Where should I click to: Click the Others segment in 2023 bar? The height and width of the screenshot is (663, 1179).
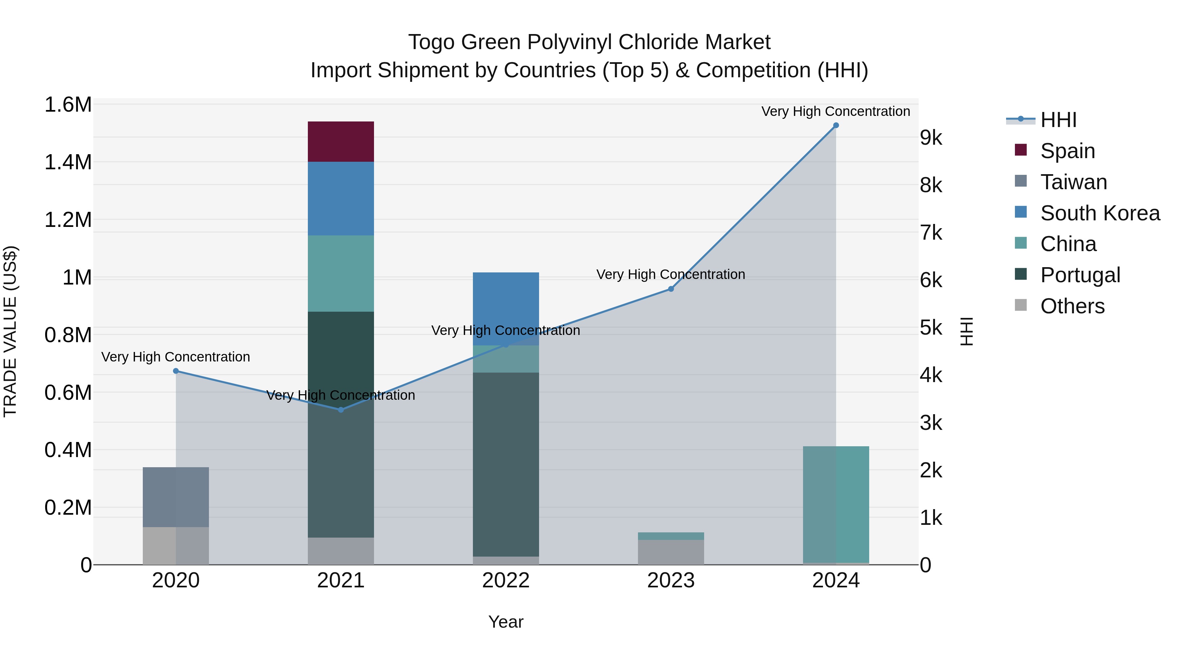(x=671, y=552)
